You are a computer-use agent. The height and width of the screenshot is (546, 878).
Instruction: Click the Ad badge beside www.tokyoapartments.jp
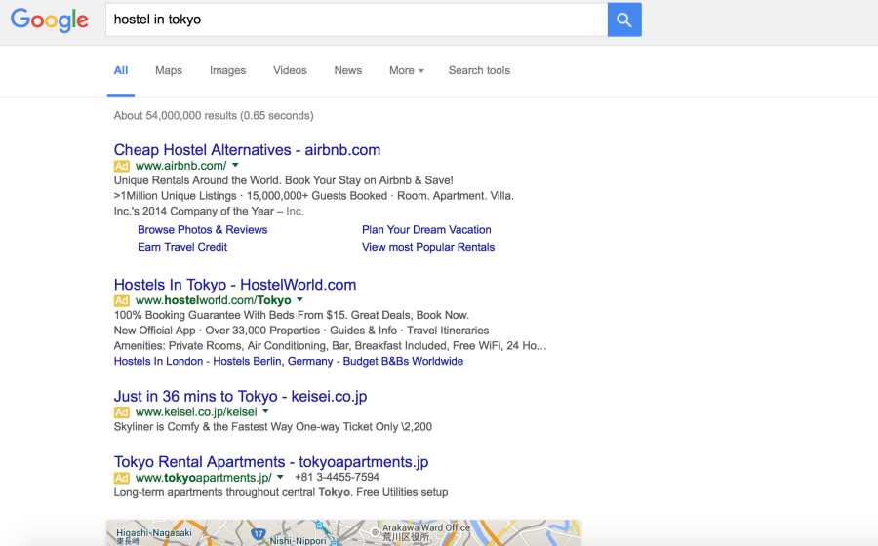(122, 479)
